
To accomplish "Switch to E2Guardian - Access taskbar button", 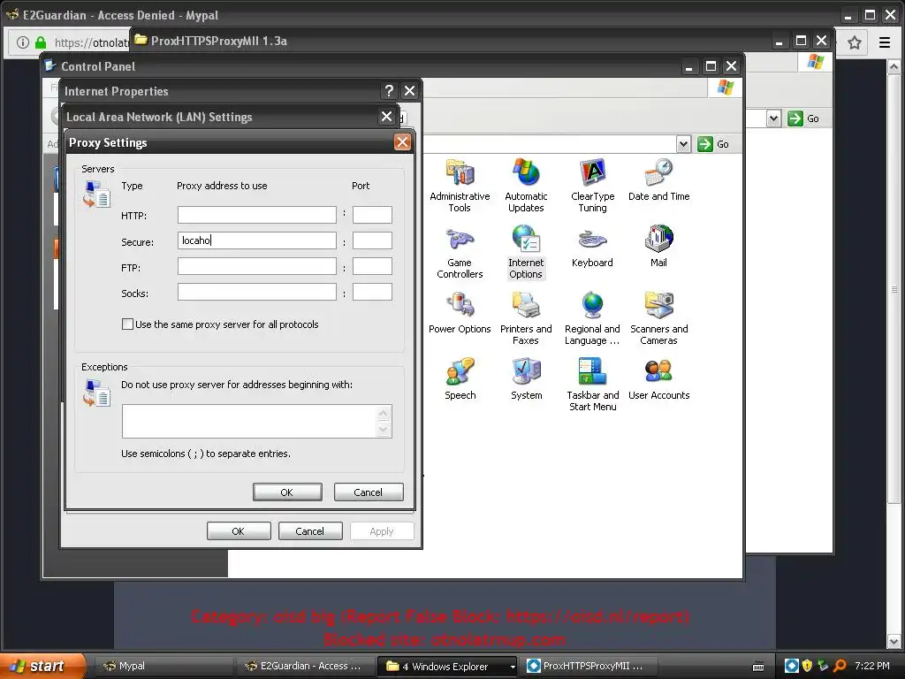I will pyautogui.click(x=305, y=666).
